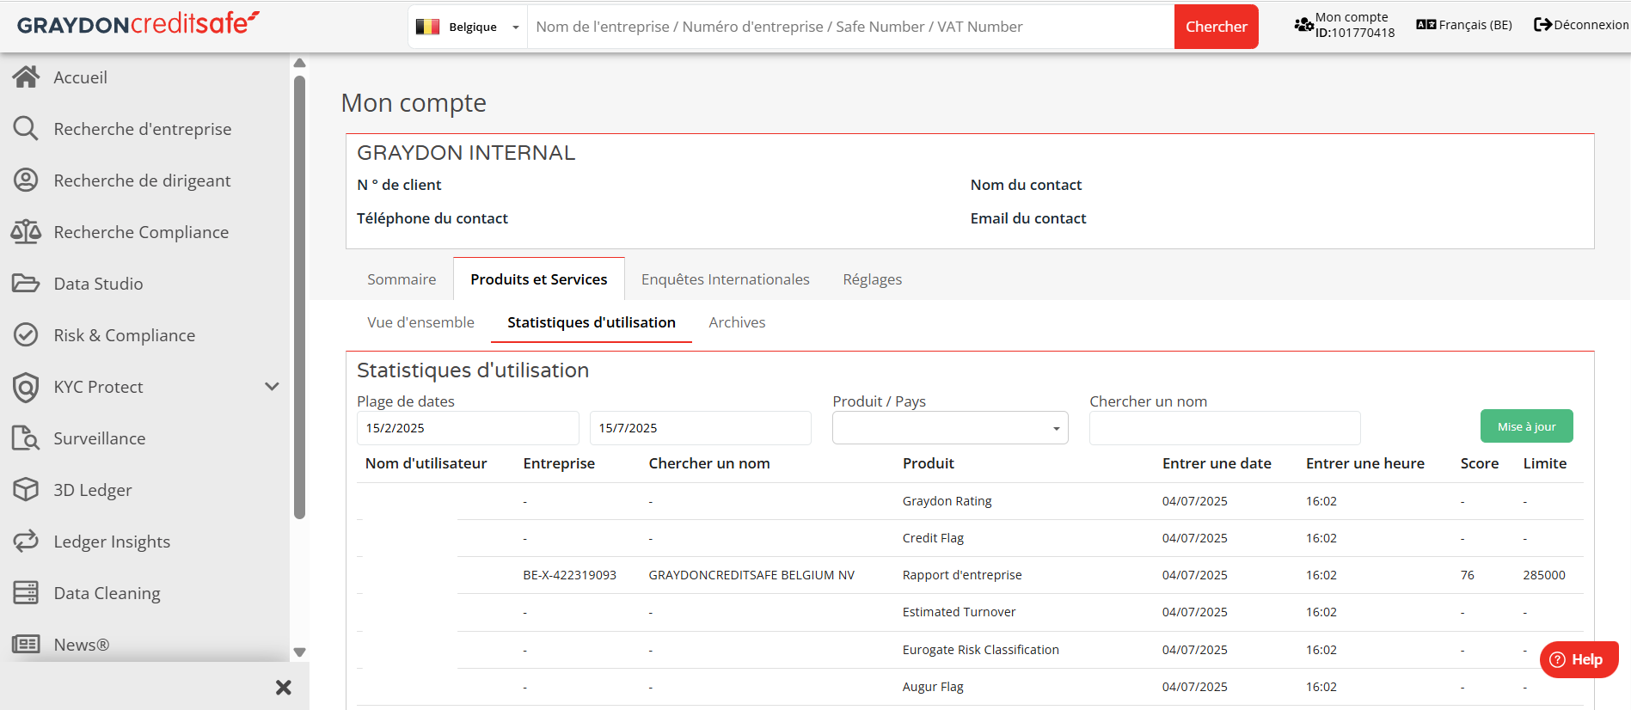Click the Mon compte users icon
The height and width of the screenshot is (710, 1631).
tap(1303, 25)
